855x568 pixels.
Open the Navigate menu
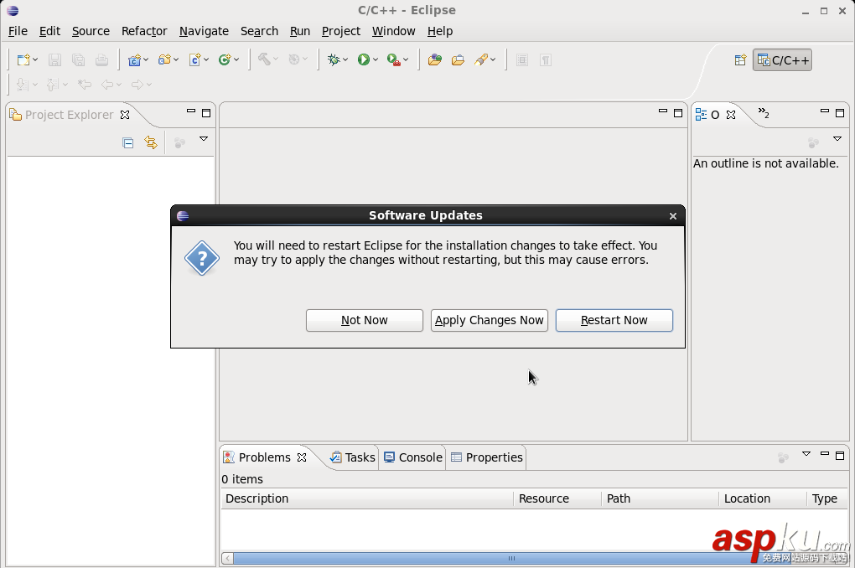tap(204, 31)
